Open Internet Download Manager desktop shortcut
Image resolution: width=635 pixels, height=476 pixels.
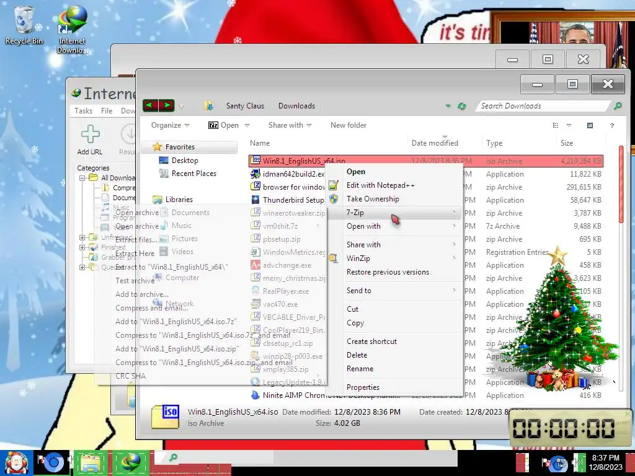72,30
